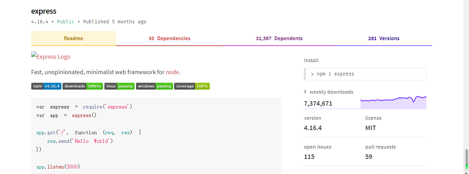Screen dimensions: 469x174
Task: Open the windows passing badge
Action: tap(155, 86)
